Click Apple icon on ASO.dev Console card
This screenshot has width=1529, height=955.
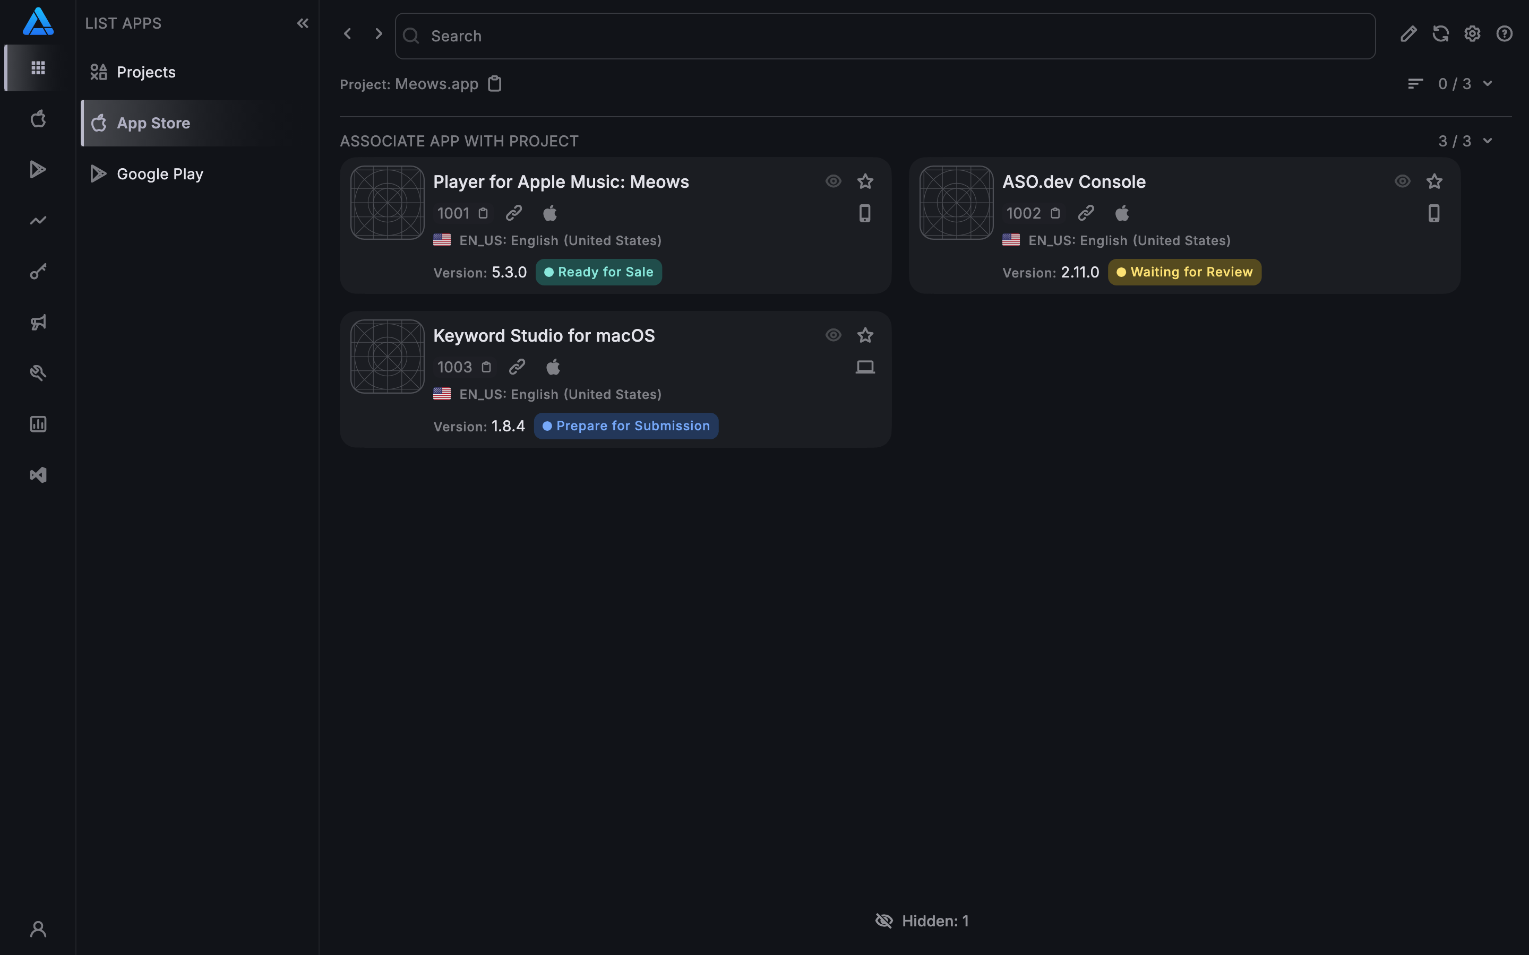pos(1121,213)
